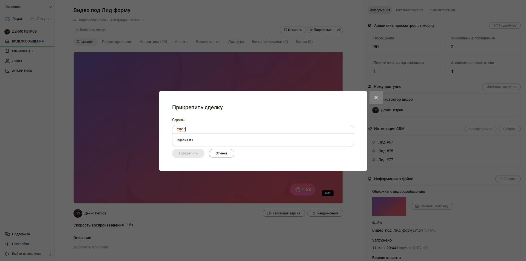
Task: Switch to the Текстовая версия tab
Action: pyautogui.click(x=409, y=10)
